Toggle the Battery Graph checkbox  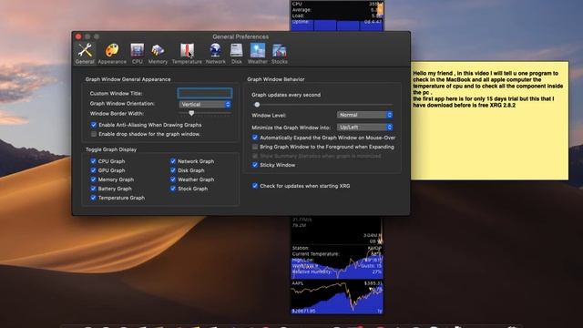[x=93, y=189]
